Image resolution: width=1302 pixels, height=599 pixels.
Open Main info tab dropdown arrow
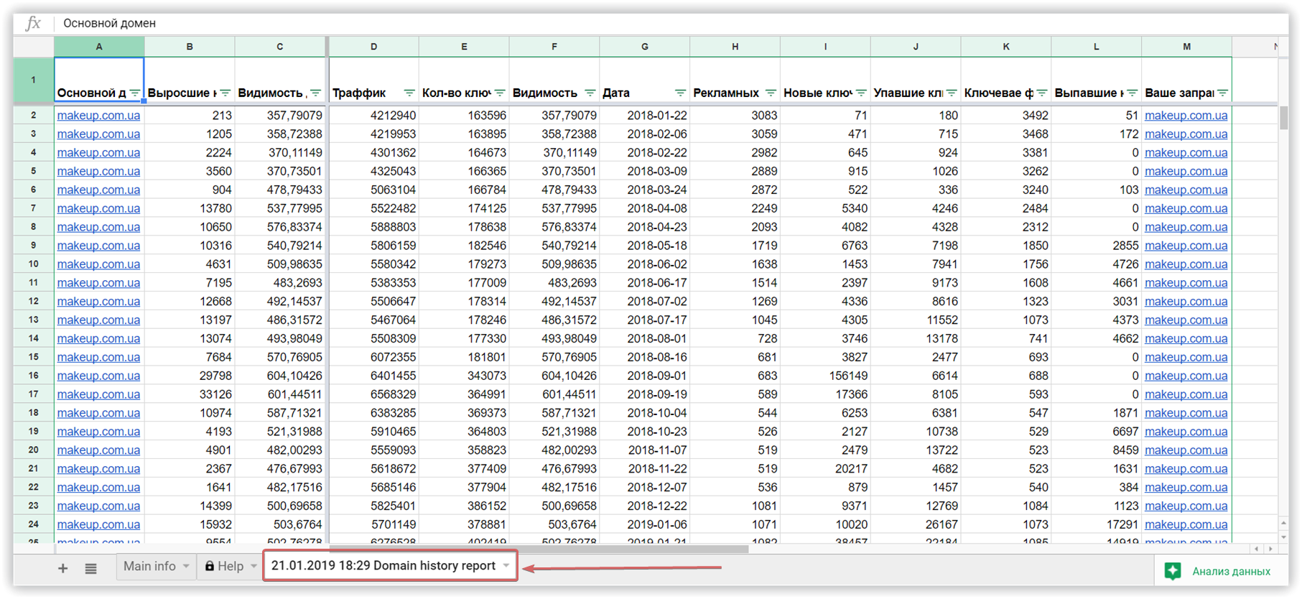pyautogui.click(x=186, y=567)
